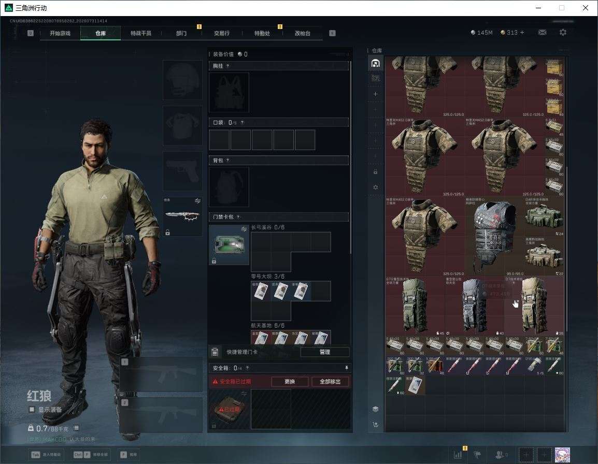Viewport: 598px width, 464px height.
Task: Select first keycard in 零号大坝 row
Action: [x=261, y=291]
